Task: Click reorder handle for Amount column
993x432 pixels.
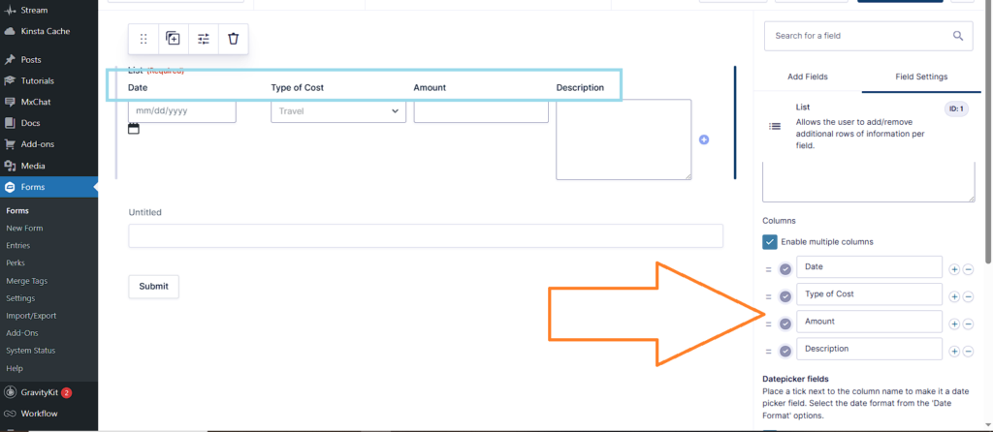Action: point(768,324)
